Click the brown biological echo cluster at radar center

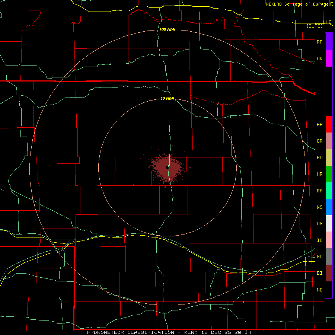[x=167, y=168]
